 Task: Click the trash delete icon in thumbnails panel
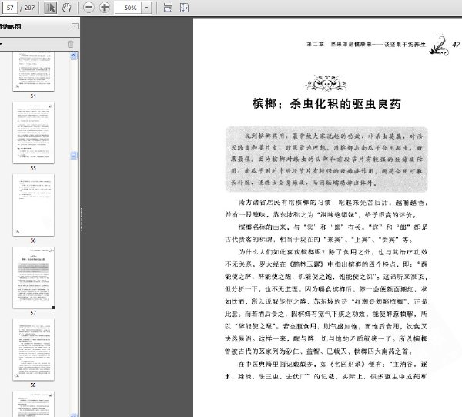click(x=70, y=44)
